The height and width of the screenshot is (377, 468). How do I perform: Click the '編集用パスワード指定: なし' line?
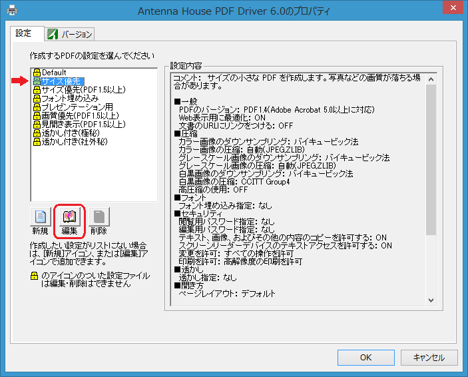226,230
